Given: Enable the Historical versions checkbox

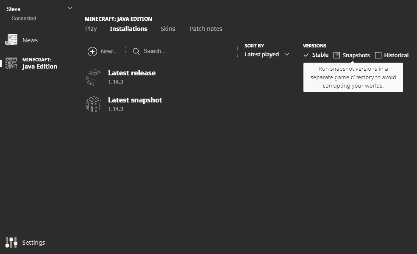Looking at the screenshot, I should (x=378, y=55).
